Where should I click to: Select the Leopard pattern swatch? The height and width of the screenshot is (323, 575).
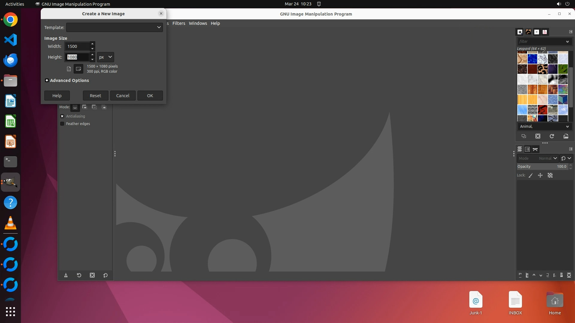542,69
